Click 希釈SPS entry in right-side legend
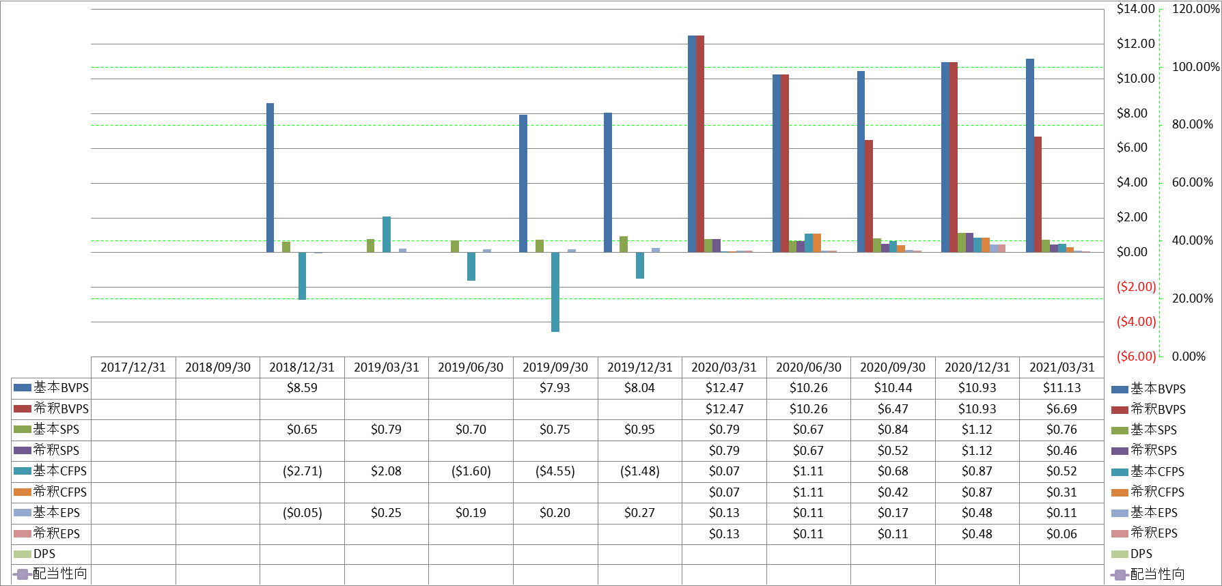This screenshot has height=586, width=1222. tap(1145, 450)
